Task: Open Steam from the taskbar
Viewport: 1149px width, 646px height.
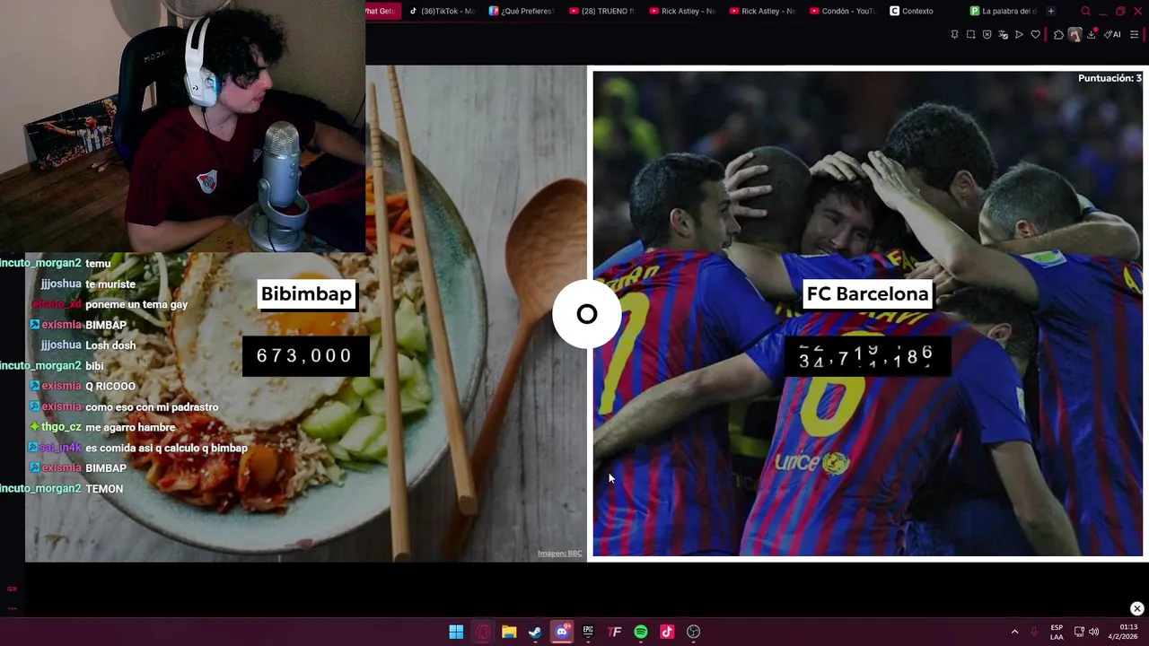Action: click(535, 632)
